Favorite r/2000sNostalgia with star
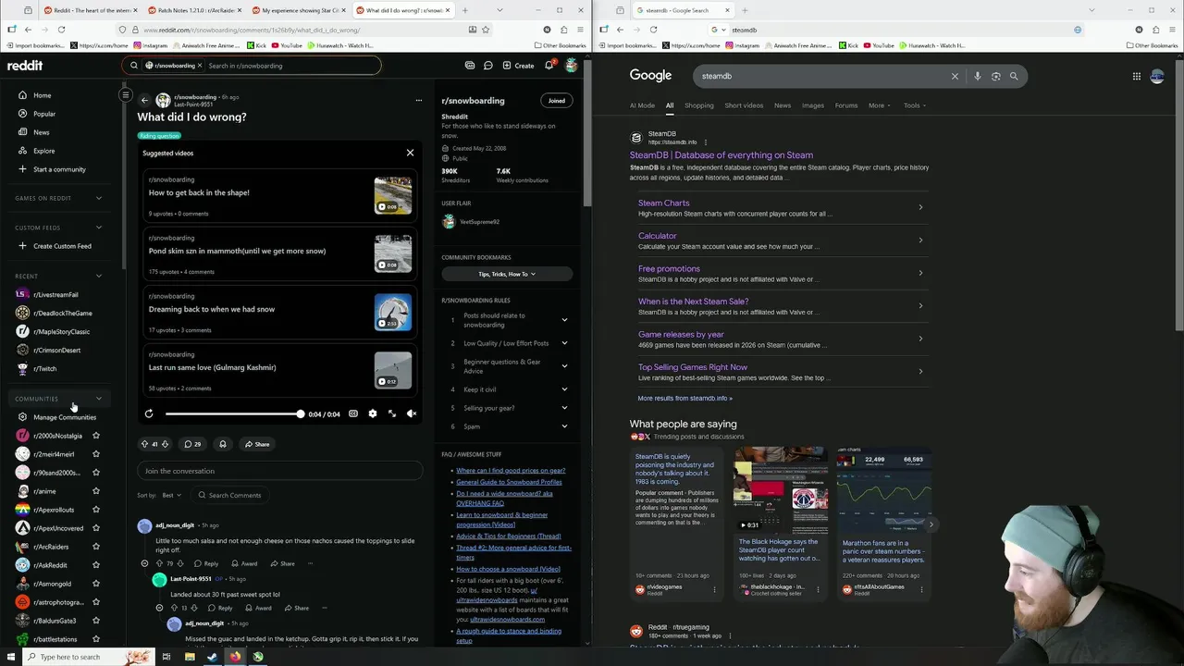 coord(96,436)
